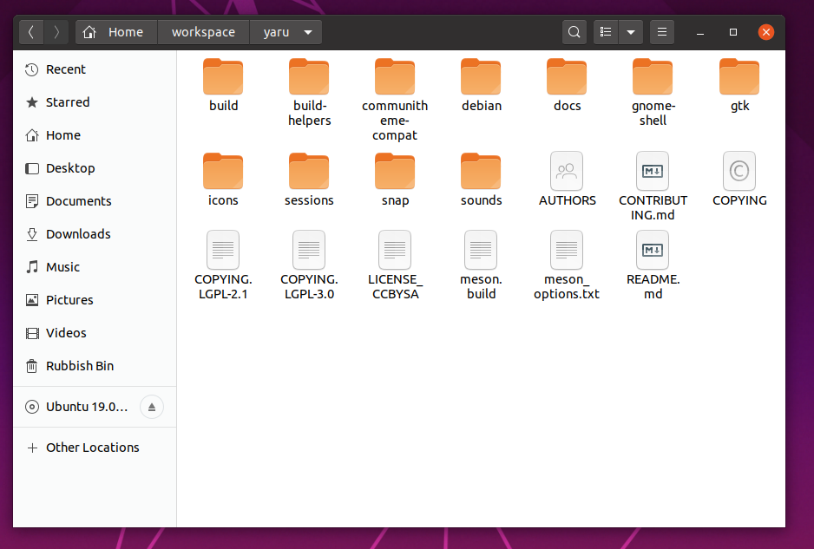Select the debian folder icon

point(481,77)
